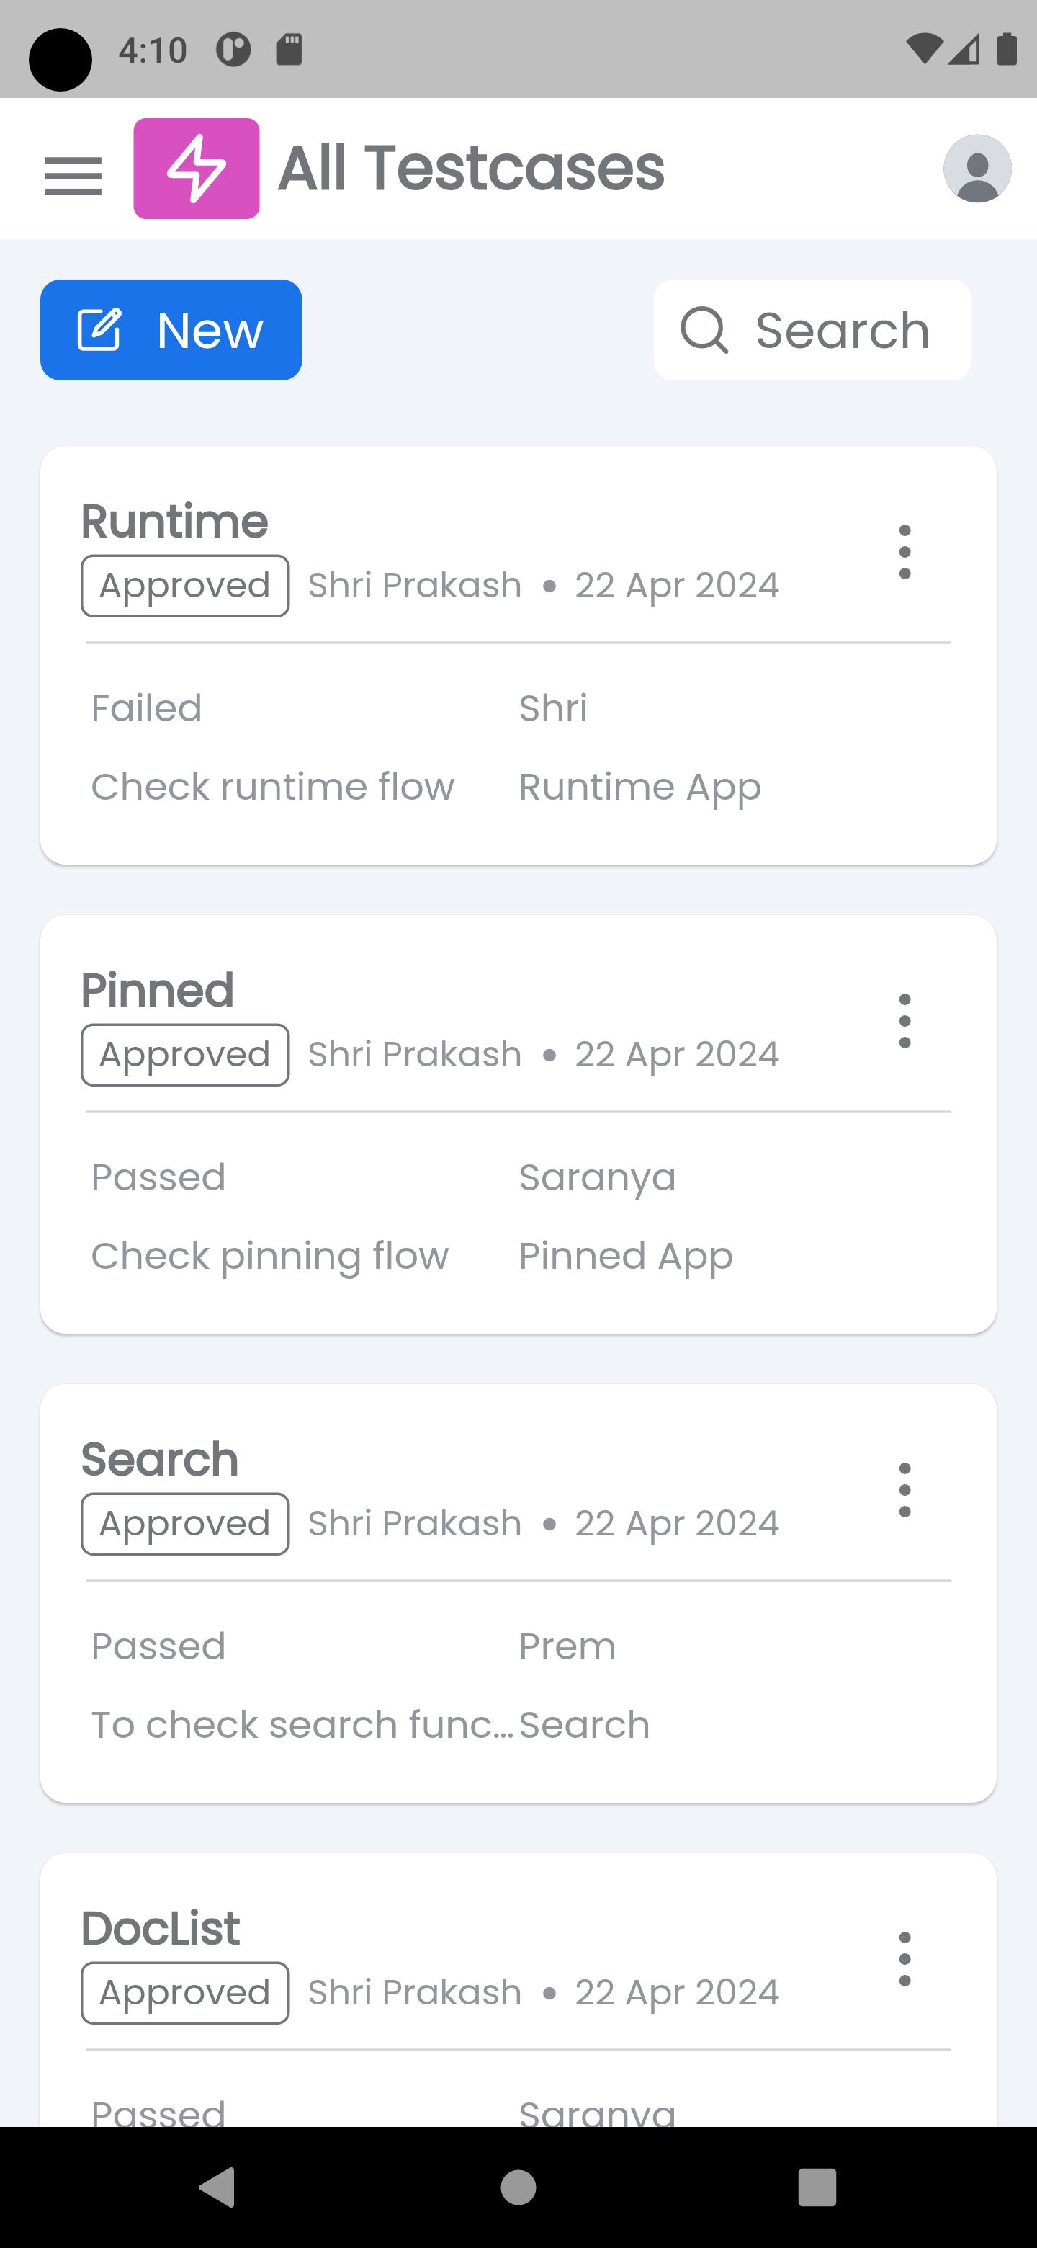Open the Pinned testcase title
Screen dimensions: 1037x2248
pos(157,991)
